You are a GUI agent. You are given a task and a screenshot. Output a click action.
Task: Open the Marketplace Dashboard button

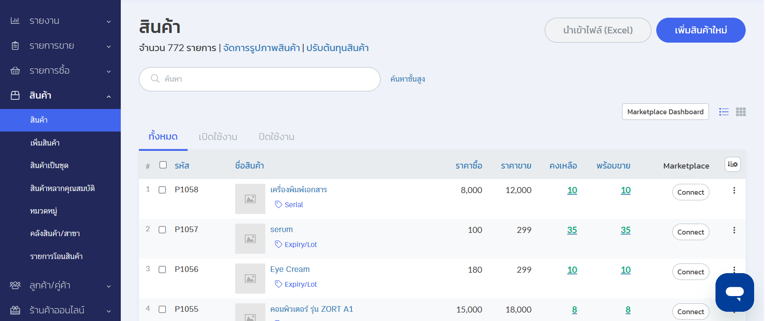pos(665,112)
